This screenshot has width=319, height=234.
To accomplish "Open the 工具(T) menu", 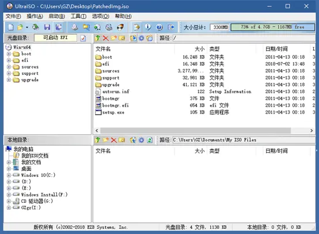I will point(78,16).
